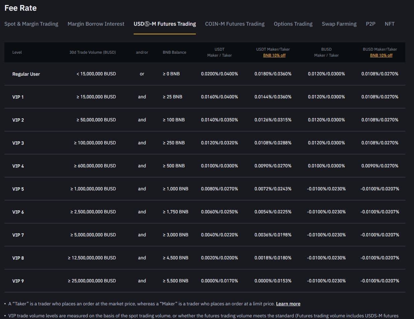
Task: Click the BNB Balance column header
Action: tap(174, 52)
